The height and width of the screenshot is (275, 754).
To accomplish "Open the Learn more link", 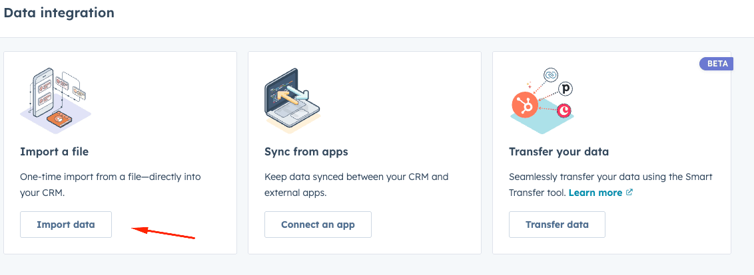I will 595,193.
